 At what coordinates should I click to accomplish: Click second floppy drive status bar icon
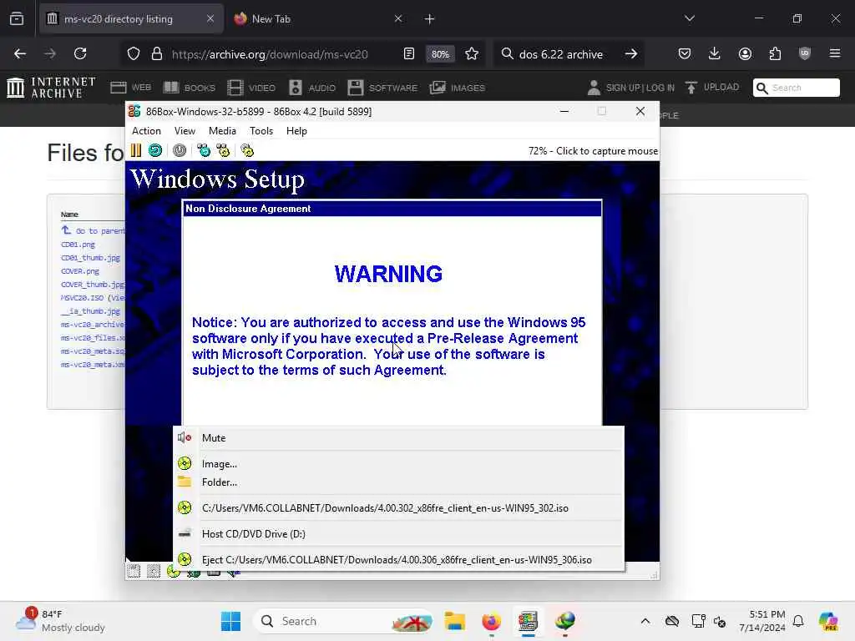[154, 571]
